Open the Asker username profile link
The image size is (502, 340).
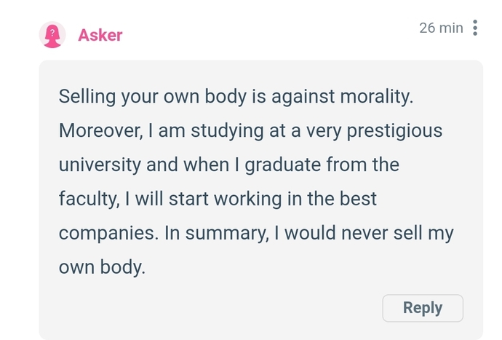click(x=100, y=35)
